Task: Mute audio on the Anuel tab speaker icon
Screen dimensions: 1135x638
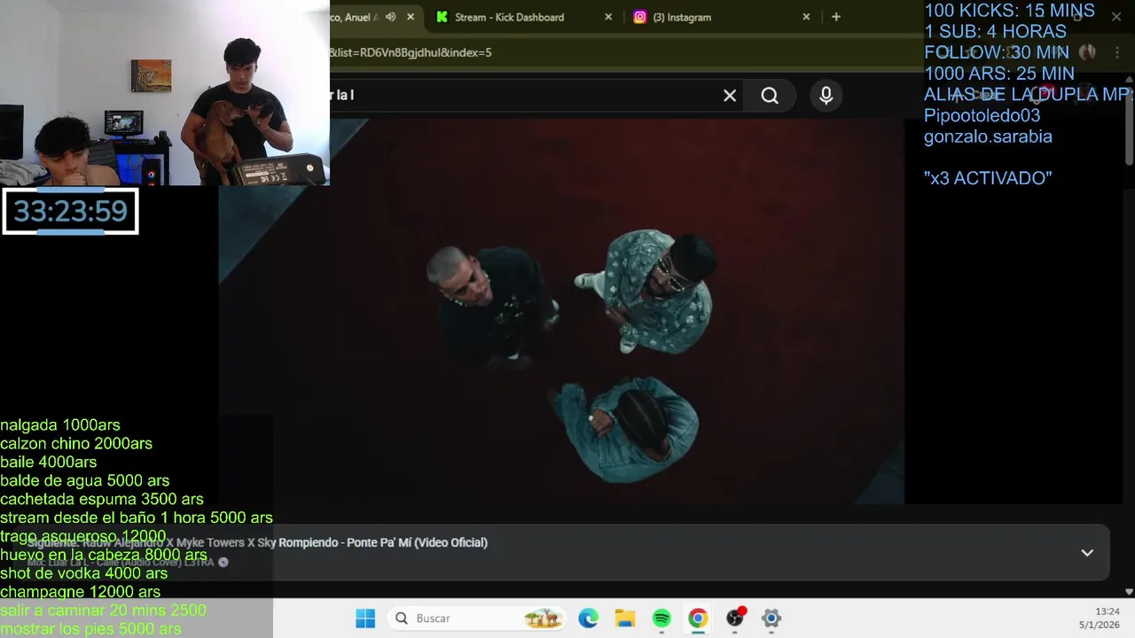Action: point(390,17)
